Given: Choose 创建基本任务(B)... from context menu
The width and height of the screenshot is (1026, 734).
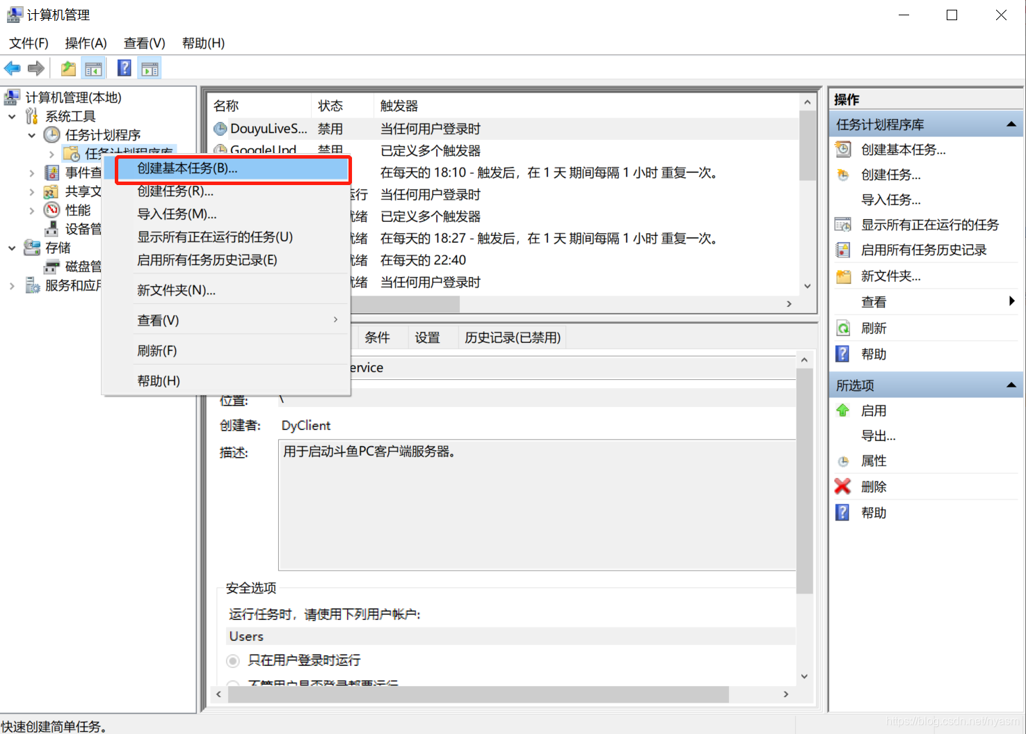Looking at the screenshot, I should click(x=232, y=168).
